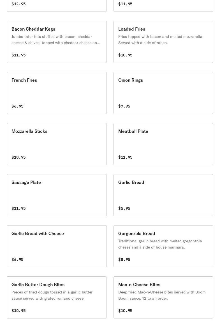
Task: Open Garlic Bread with Cheese item
Action: (57, 246)
